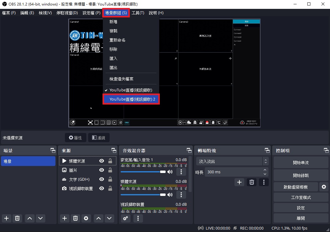The height and width of the screenshot is (232, 330).
Task: Increase 時長 duration with up arrow
Action: (x=265, y=170)
